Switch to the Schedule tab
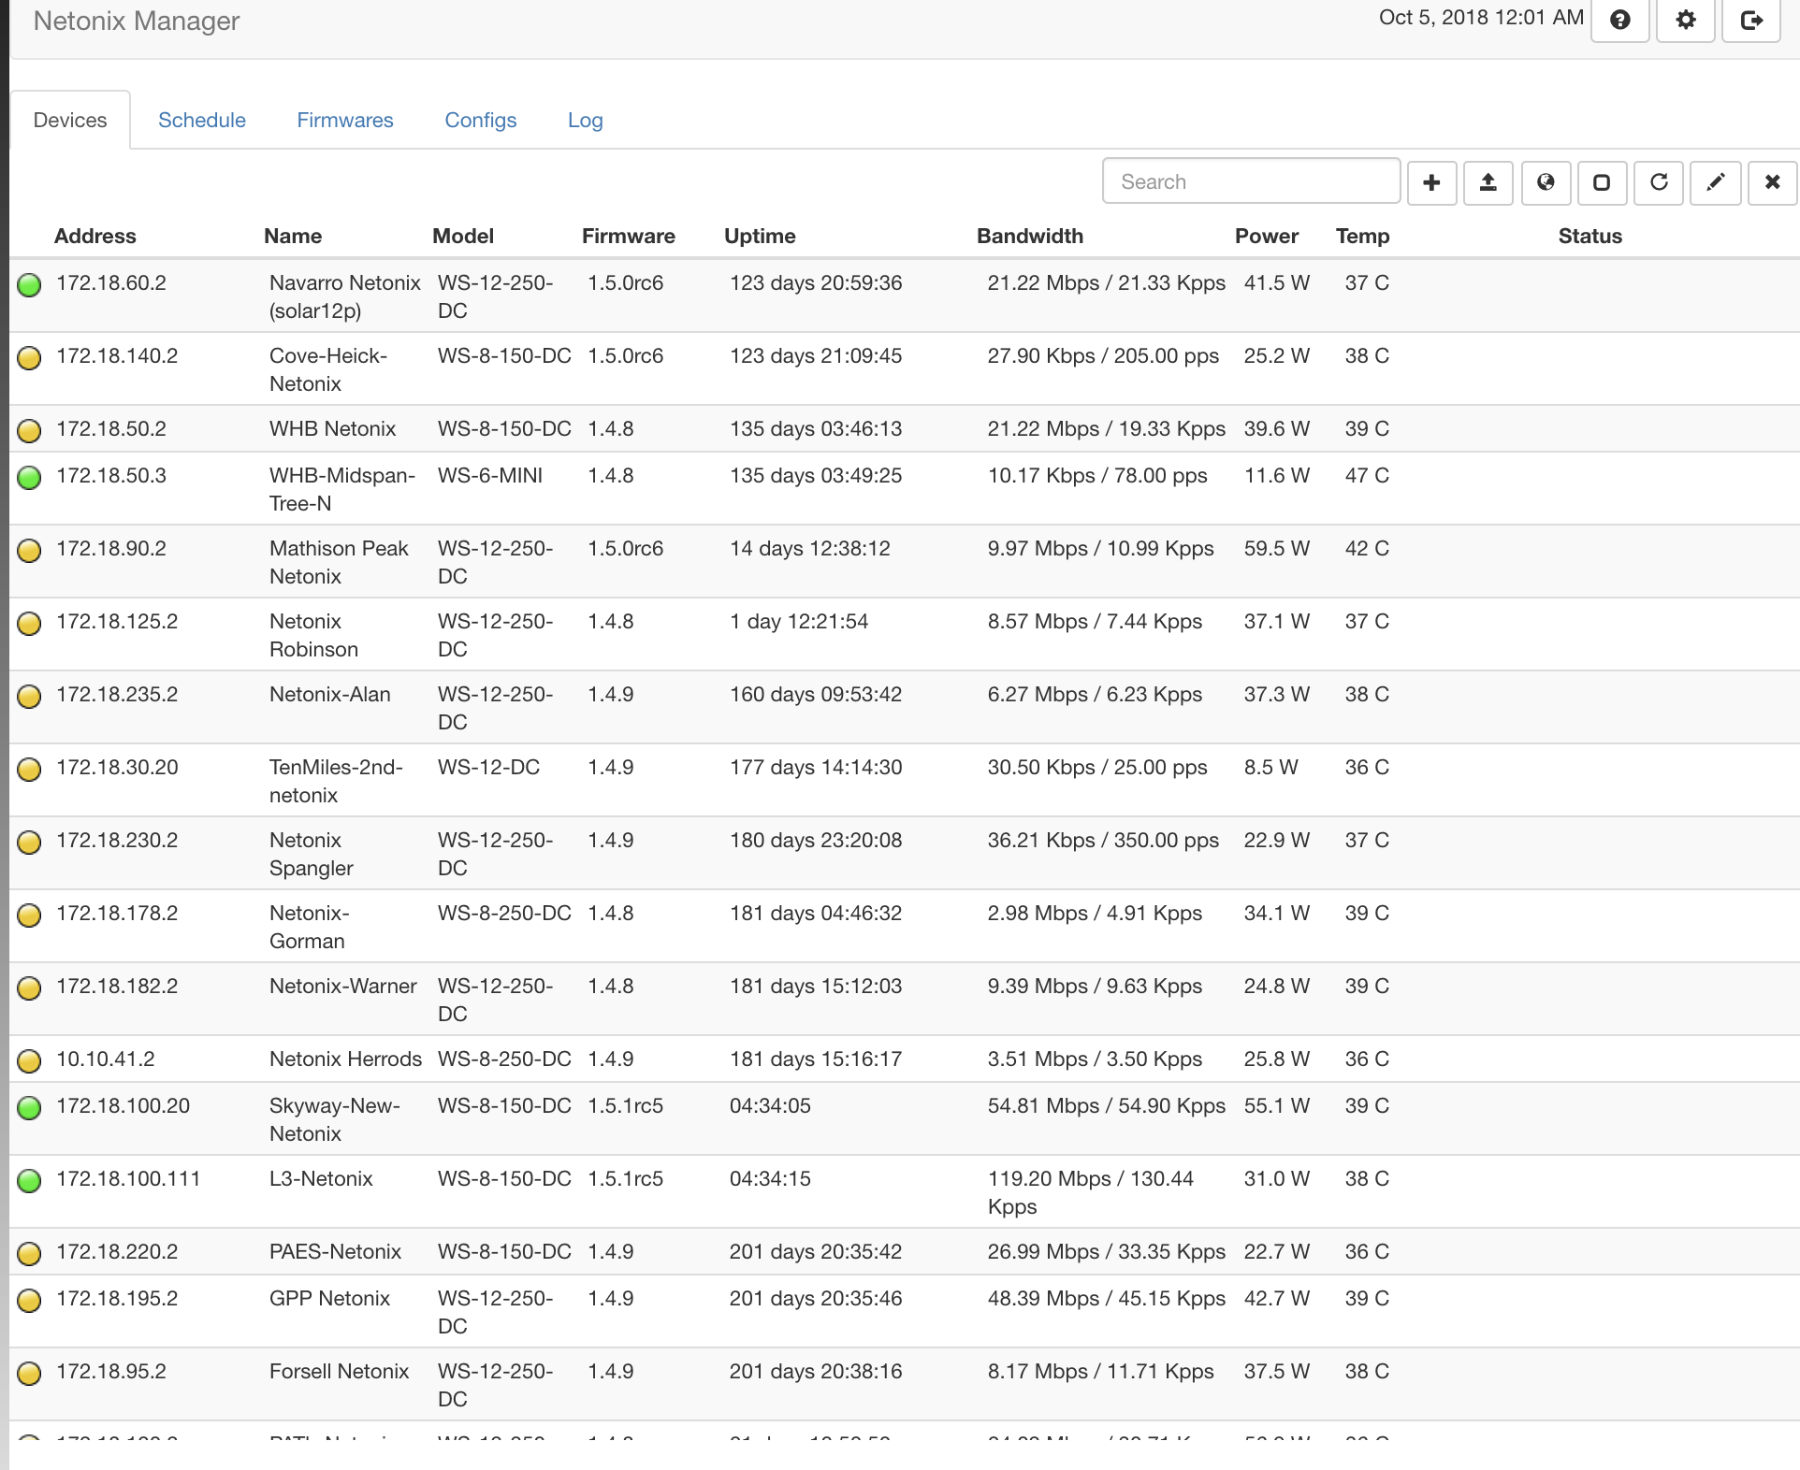 point(202,120)
